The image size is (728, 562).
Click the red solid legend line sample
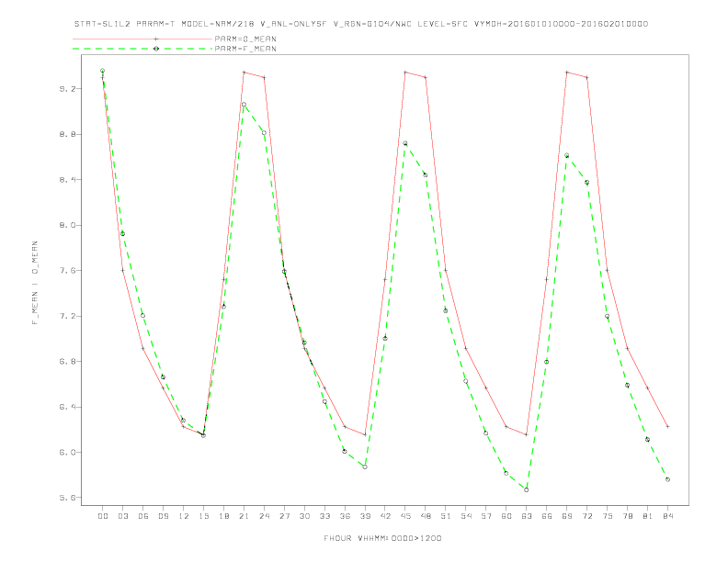[x=142, y=39]
